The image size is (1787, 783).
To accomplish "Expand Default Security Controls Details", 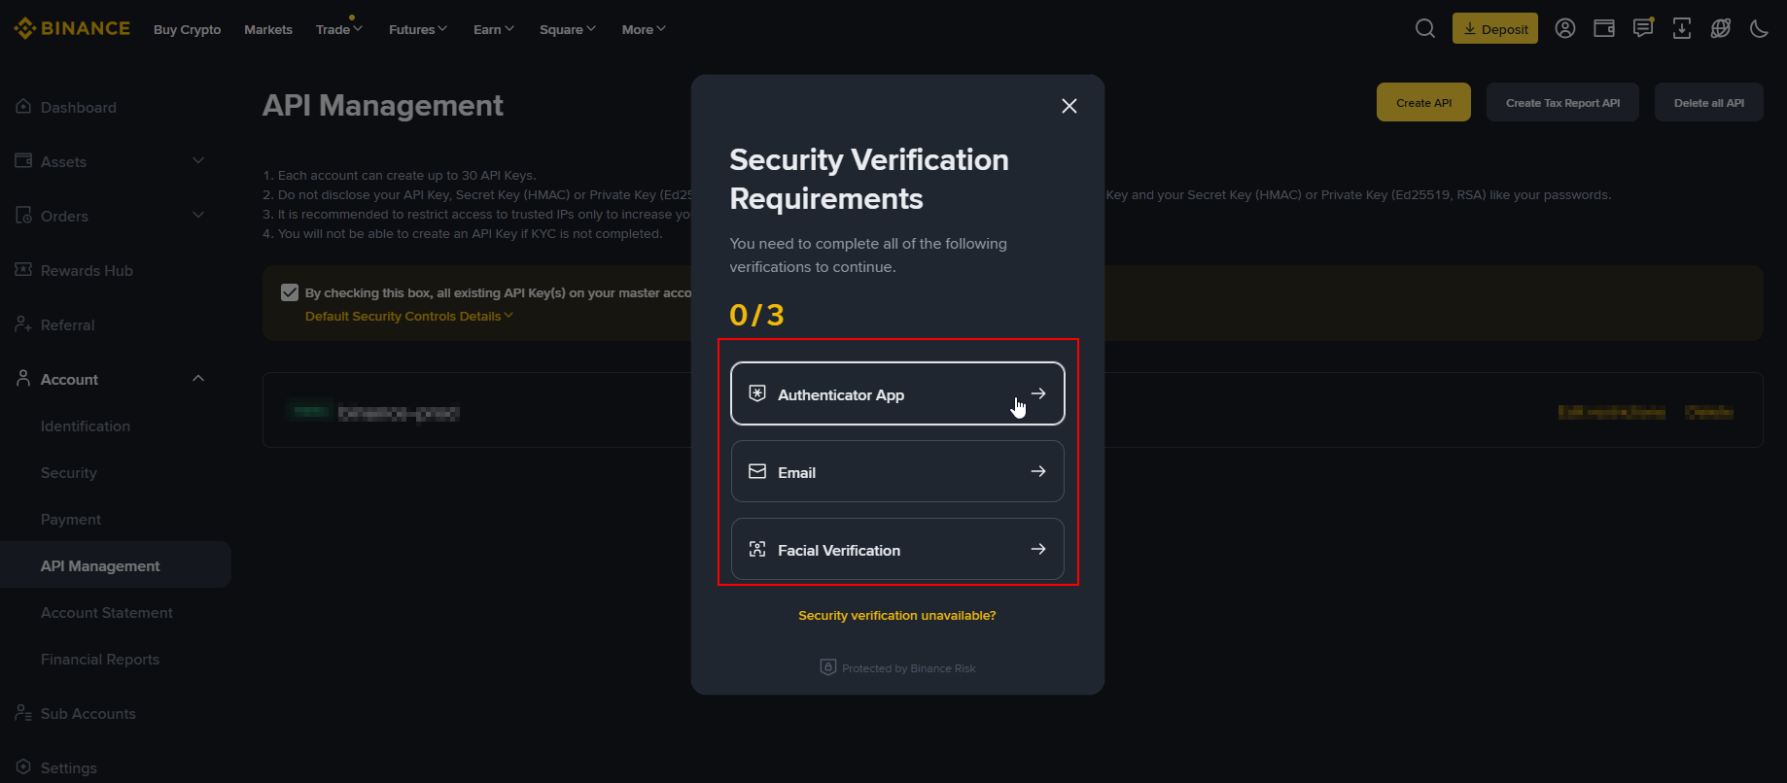I will [409, 316].
